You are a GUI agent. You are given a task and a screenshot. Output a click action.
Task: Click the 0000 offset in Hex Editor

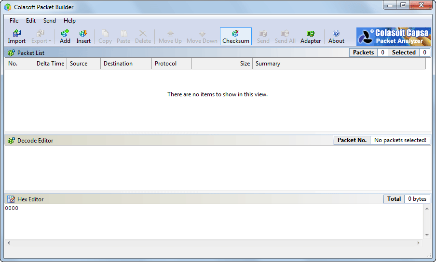(x=12, y=208)
